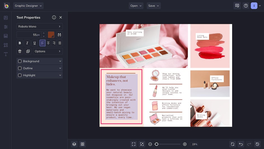Click the font size input field
Screen dimensions: 264x149
29,35
